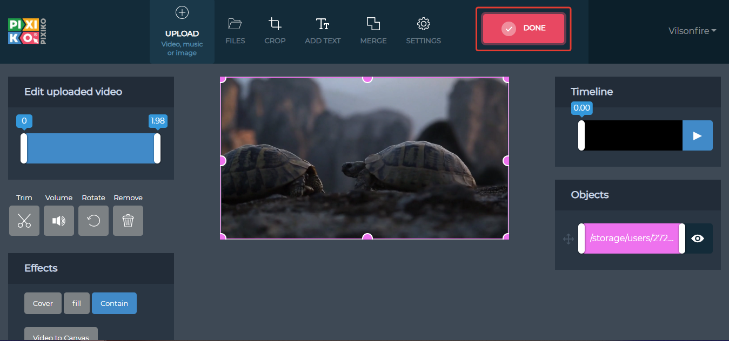Click the object bar's left end handle
Image resolution: width=729 pixels, height=341 pixels.
[581, 238]
